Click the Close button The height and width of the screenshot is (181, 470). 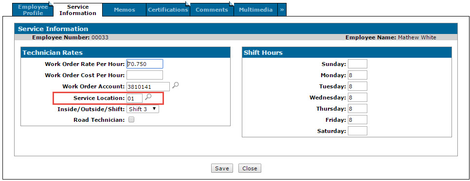(x=250, y=168)
